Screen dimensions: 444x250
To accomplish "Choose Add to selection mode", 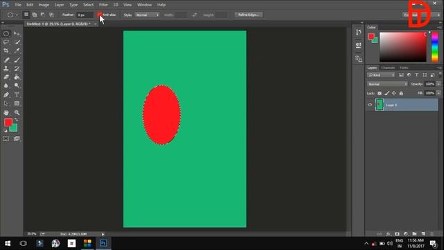I will tap(35, 15).
